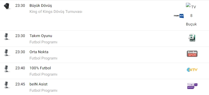This screenshot has height=95, width=209.
Task: Click the King of Kings Dövüş Turnuvası subtitle
Action: tap(56, 12)
